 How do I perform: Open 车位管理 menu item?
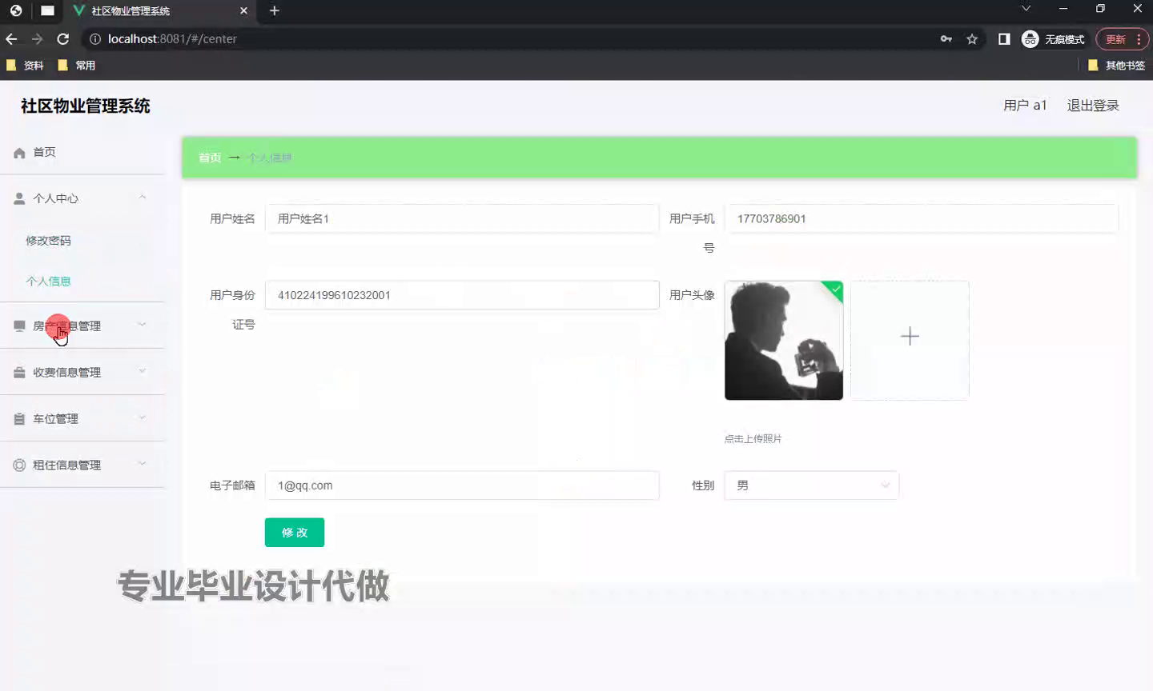pyautogui.click(x=82, y=419)
